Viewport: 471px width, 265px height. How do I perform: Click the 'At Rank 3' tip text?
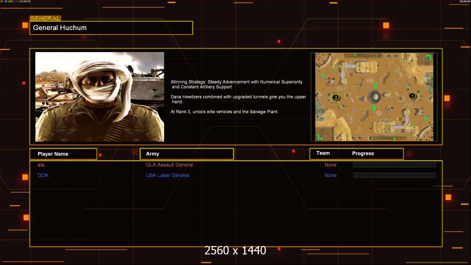tap(224, 112)
